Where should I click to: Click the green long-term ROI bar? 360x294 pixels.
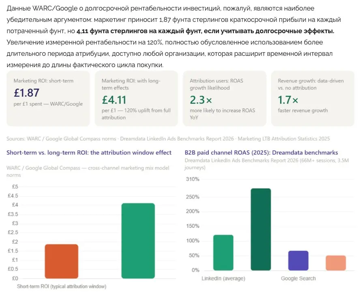coord(138,241)
